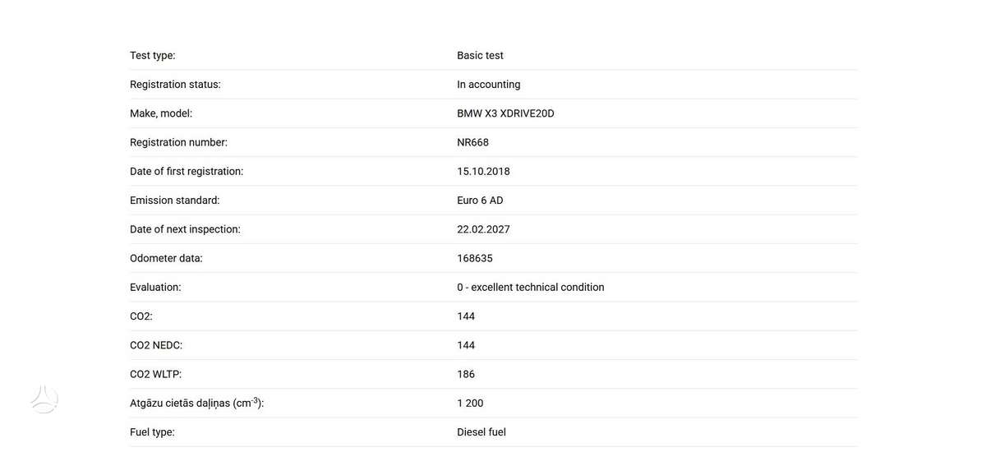Click the BMW X3 XDRIVE20D model text
The width and height of the screenshot is (986, 452).
pyautogui.click(x=505, y=113)
